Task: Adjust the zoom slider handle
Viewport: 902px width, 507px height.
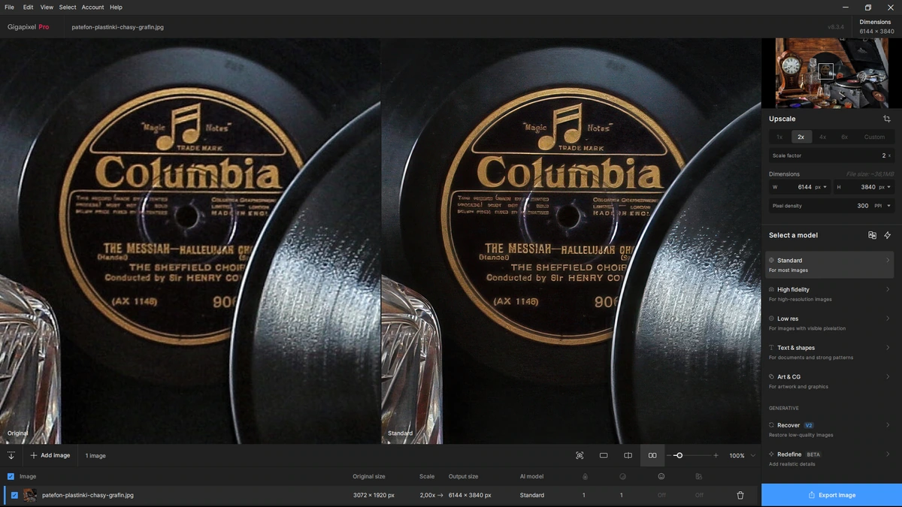Action: tap(679, 455)
